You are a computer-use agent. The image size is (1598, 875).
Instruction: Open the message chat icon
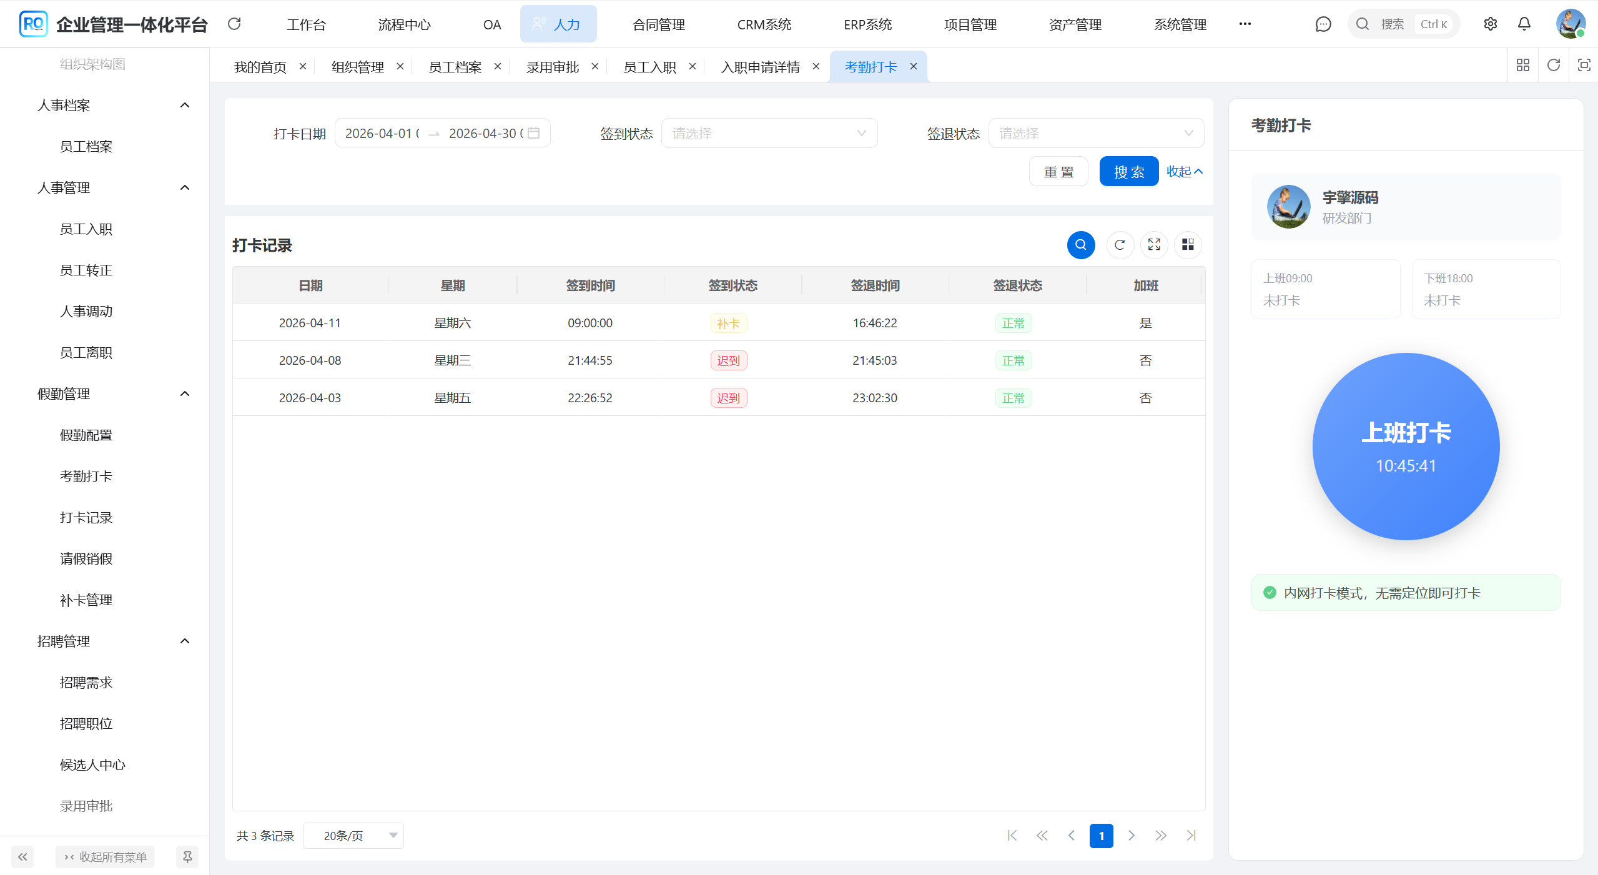[1323, 24]
